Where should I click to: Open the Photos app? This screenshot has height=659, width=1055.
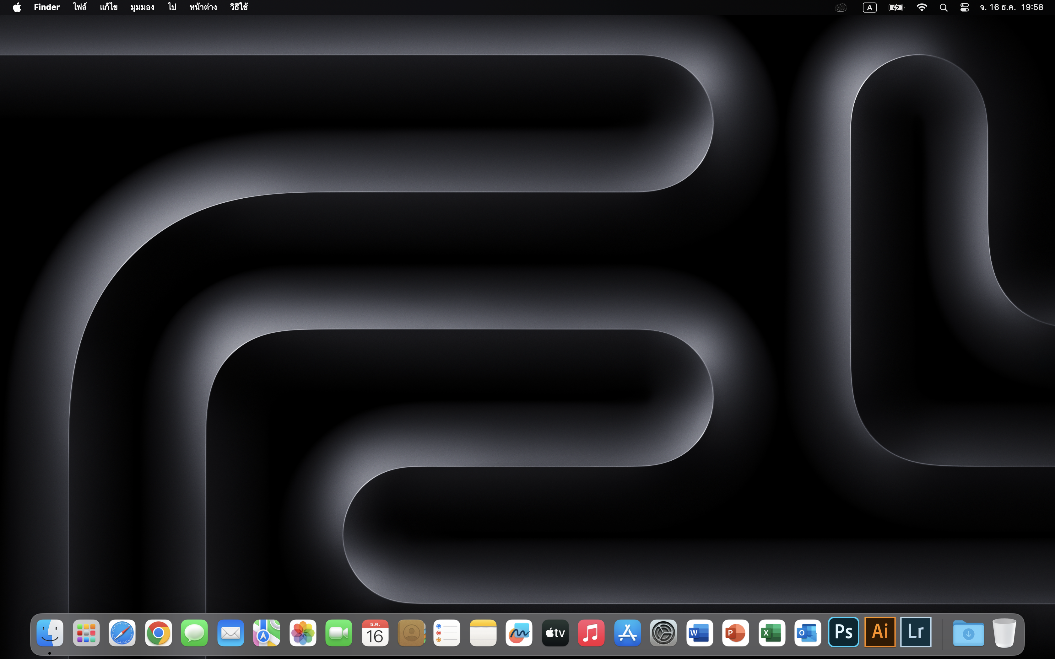tap(303, 632)
